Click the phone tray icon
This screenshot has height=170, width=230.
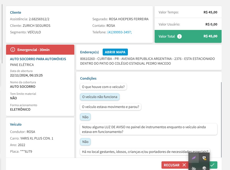tap(204, 168)
